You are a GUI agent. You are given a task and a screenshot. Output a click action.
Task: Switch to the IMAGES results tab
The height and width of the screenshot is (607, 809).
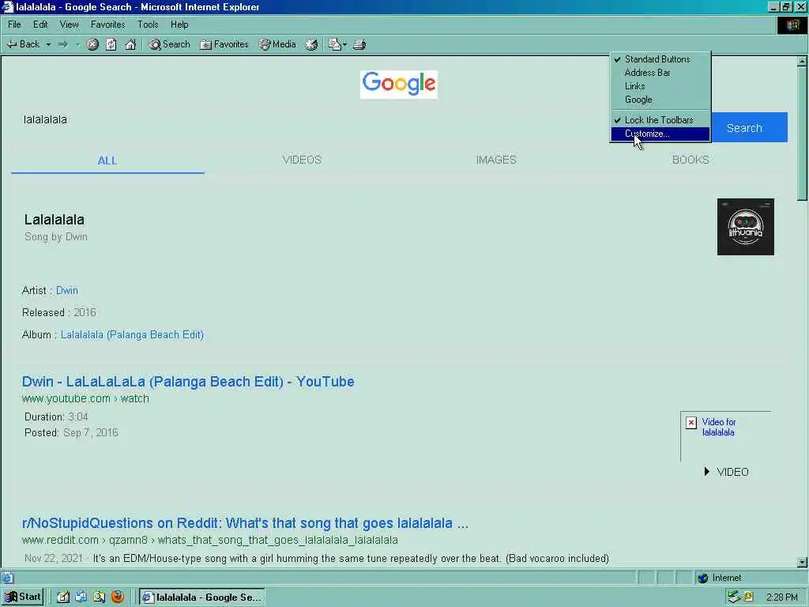(496, 160)
